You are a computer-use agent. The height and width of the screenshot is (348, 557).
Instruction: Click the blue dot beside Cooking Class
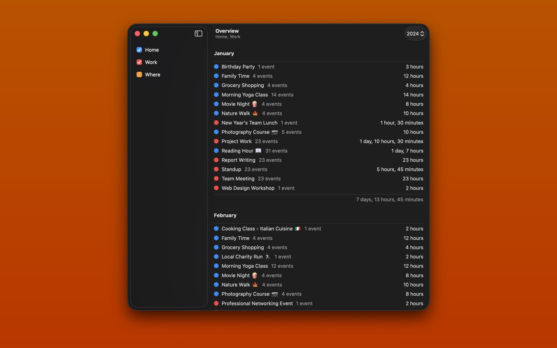click(216, 229)
